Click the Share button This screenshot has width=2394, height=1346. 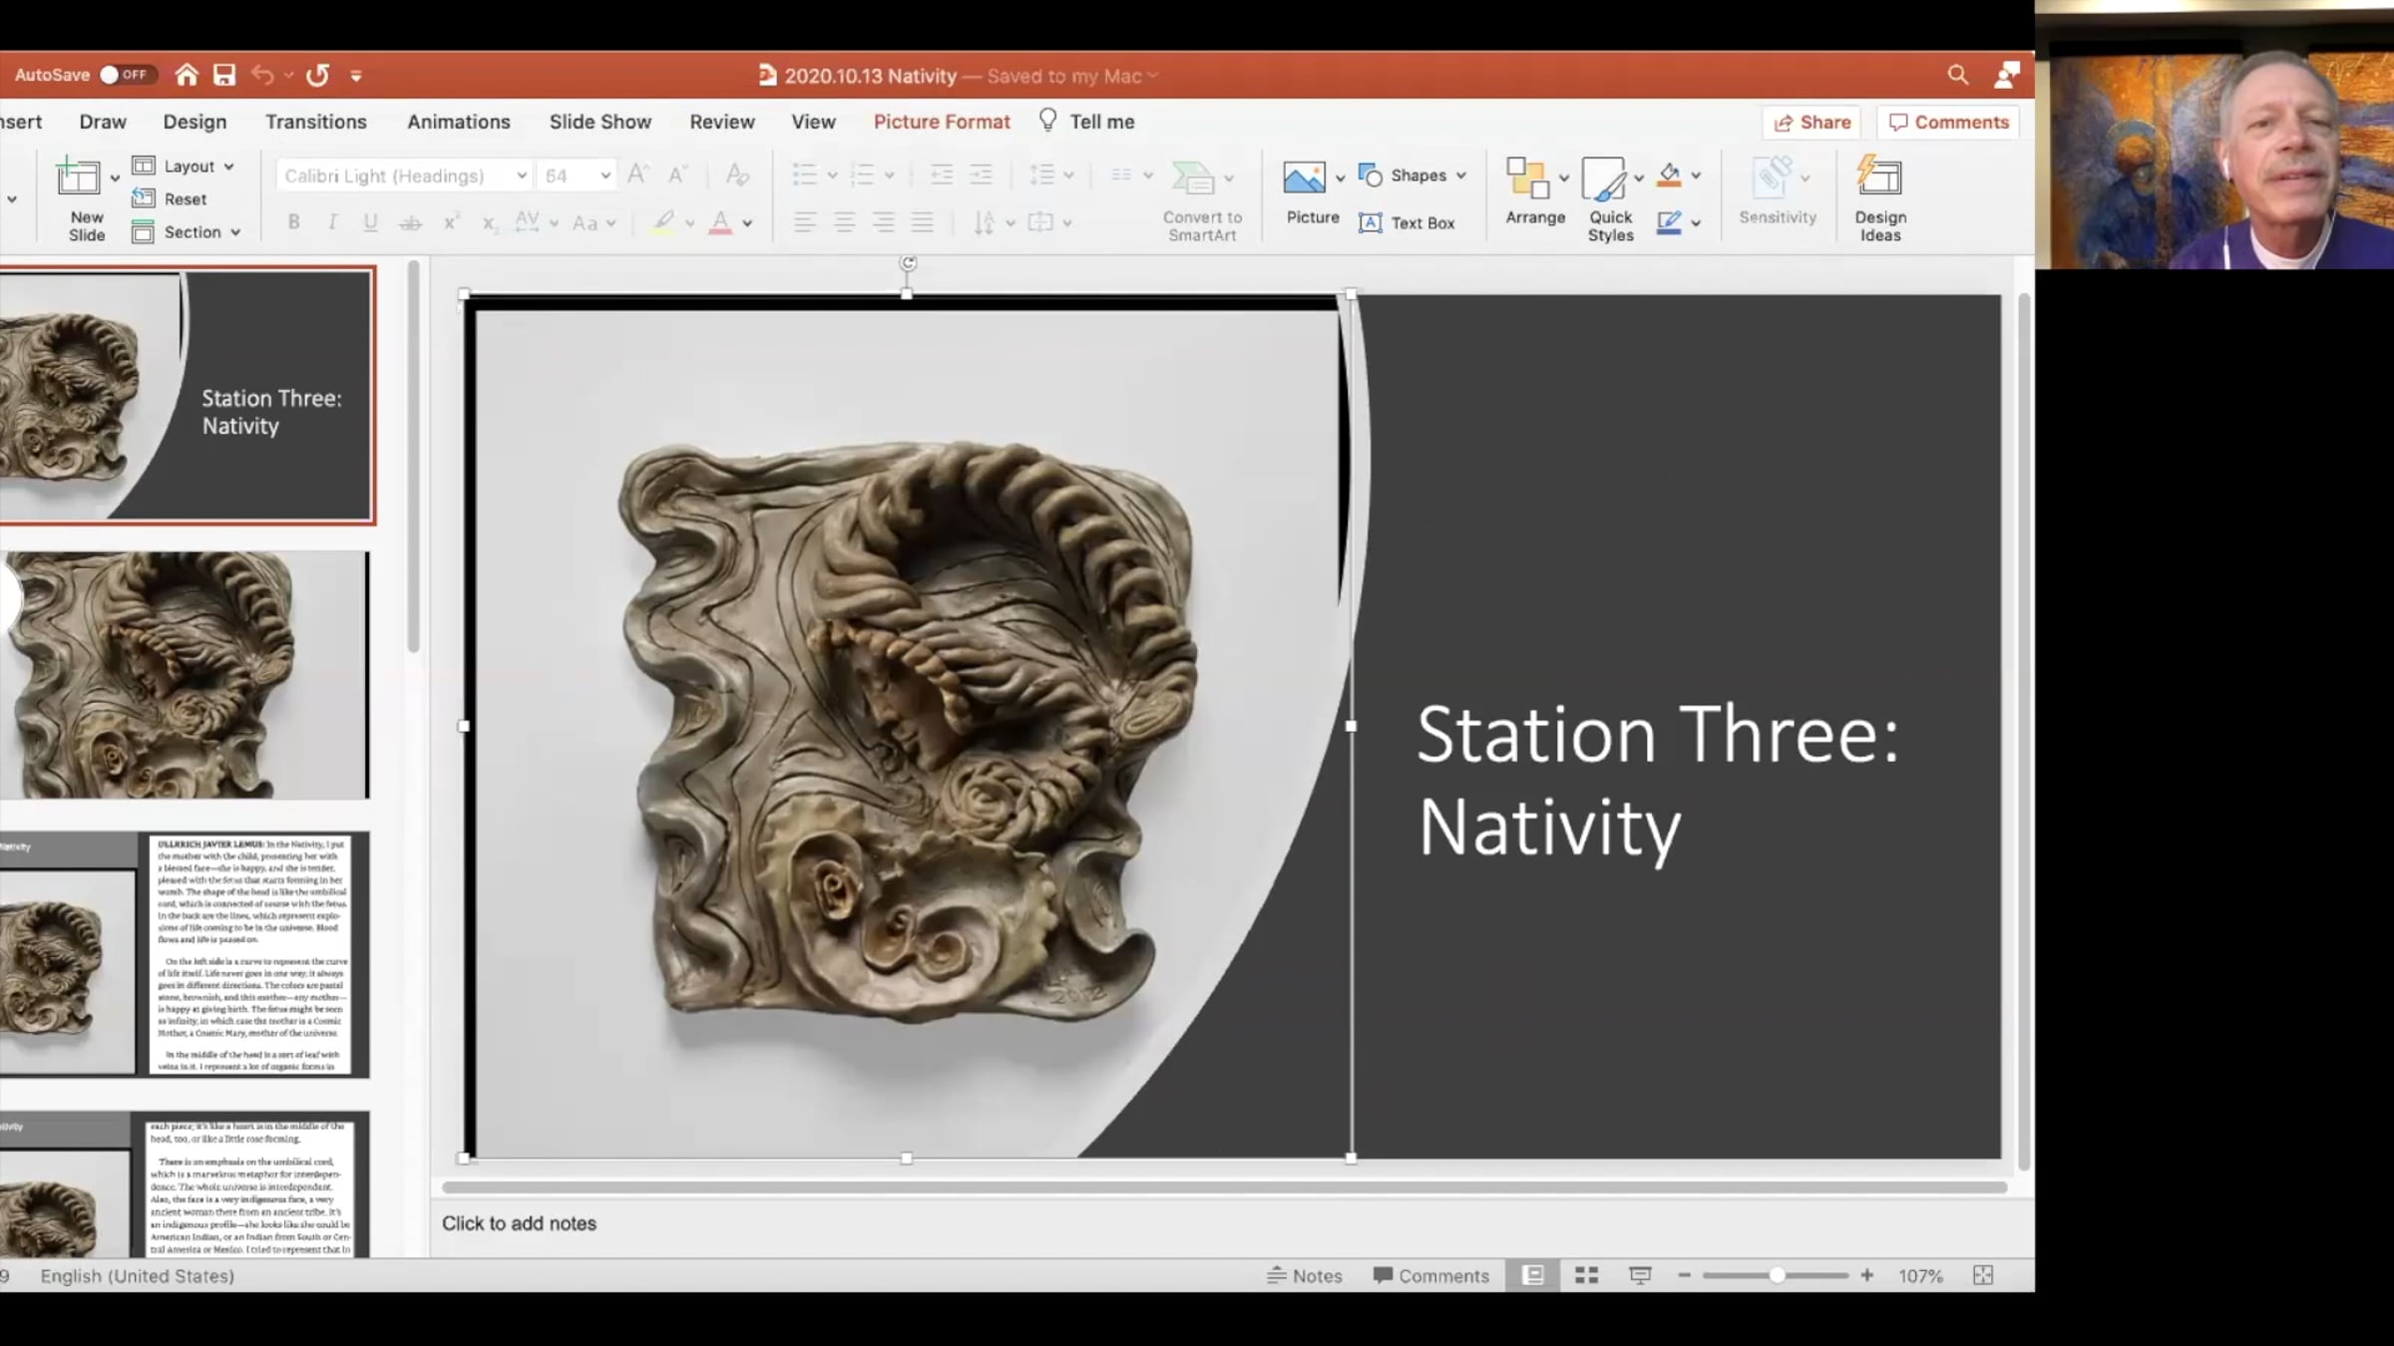click(1811, 123)
